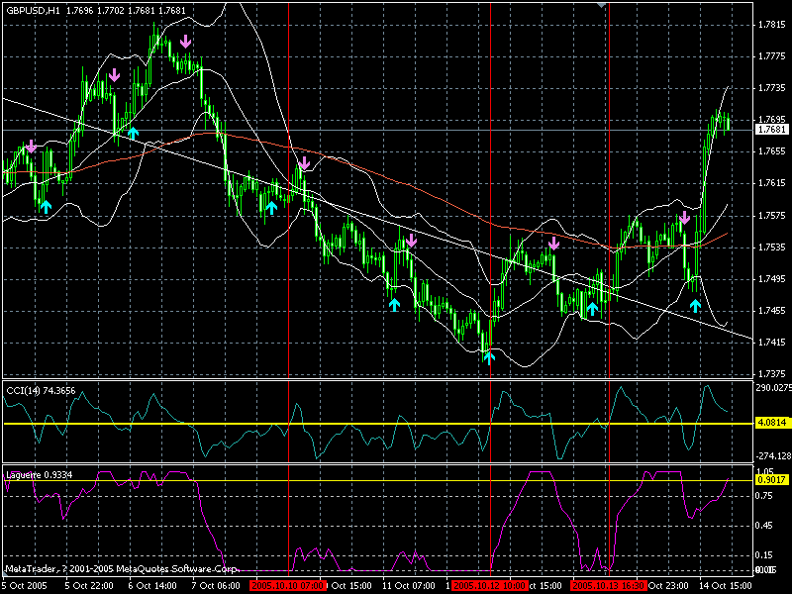The width and height of the screenshot is (792, 594).
Task: Click the 0.45 Laguerre scale value
Action: (764, 526)
